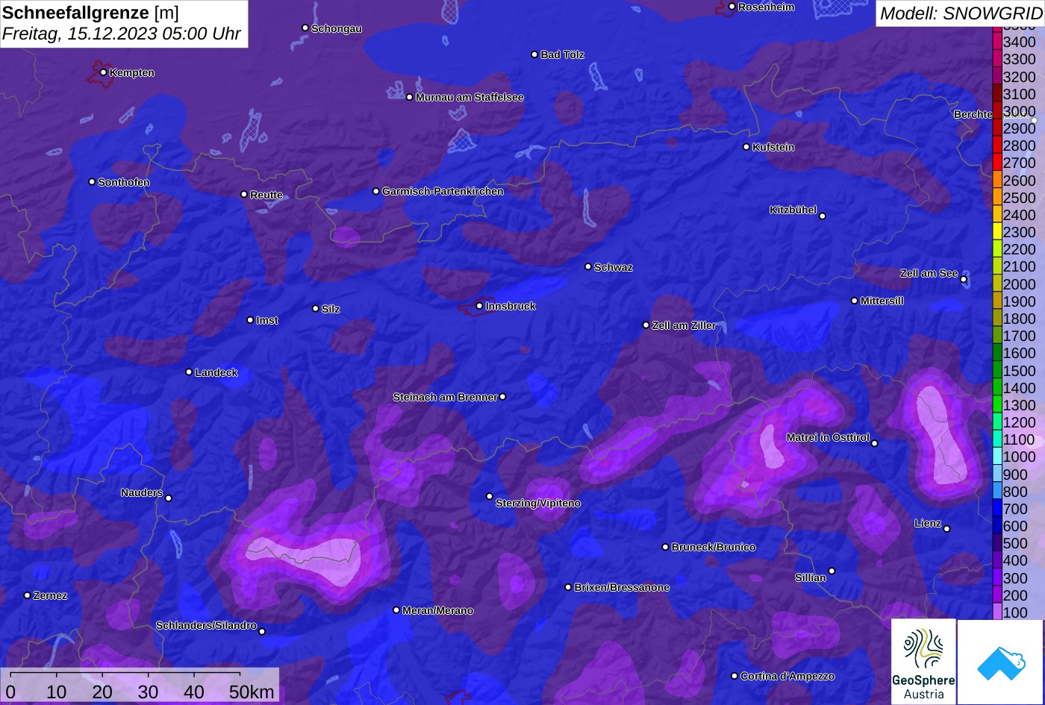
Task: Select the Murnau am Staffelsee label
Action: coord(470,97)
